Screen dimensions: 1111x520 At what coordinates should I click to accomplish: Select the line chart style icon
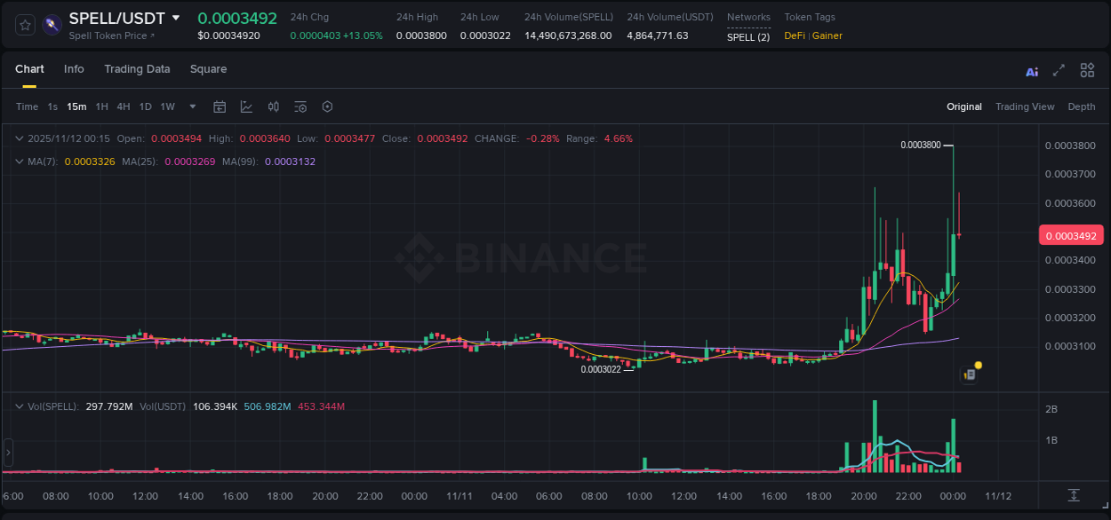[246, 106]
